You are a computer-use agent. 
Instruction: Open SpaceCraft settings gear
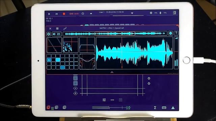point(49,34)
